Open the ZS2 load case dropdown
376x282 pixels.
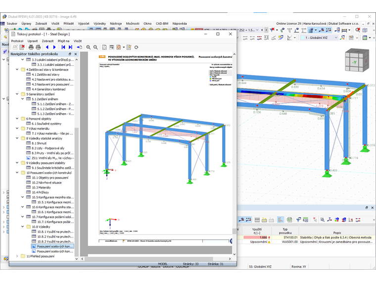(x=257, y=30)
